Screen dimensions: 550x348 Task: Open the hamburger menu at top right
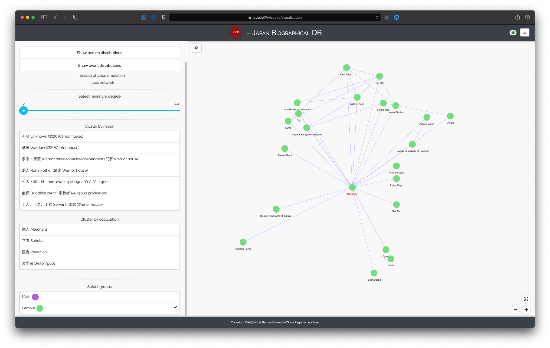[525, 32]
